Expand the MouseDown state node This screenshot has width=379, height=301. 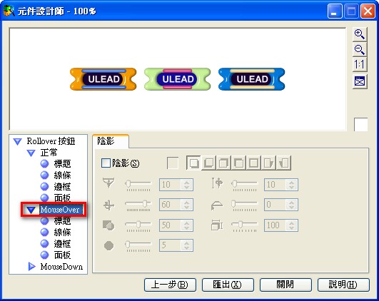pyautogui.click(x=31, y=267)
